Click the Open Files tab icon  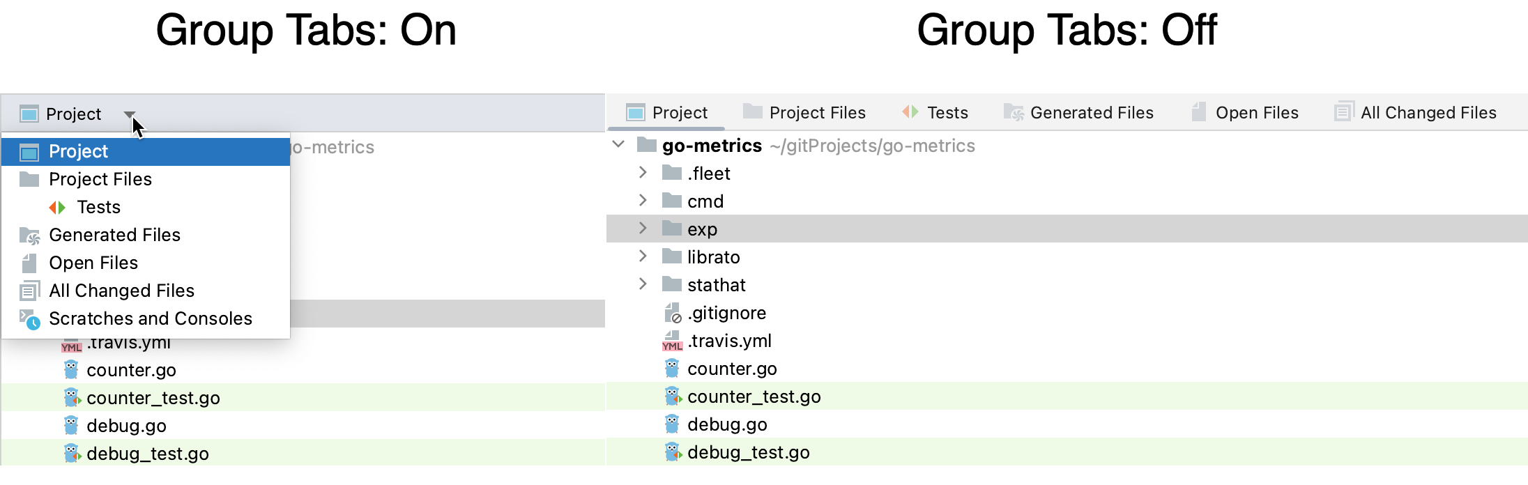tap(1199, 112)
